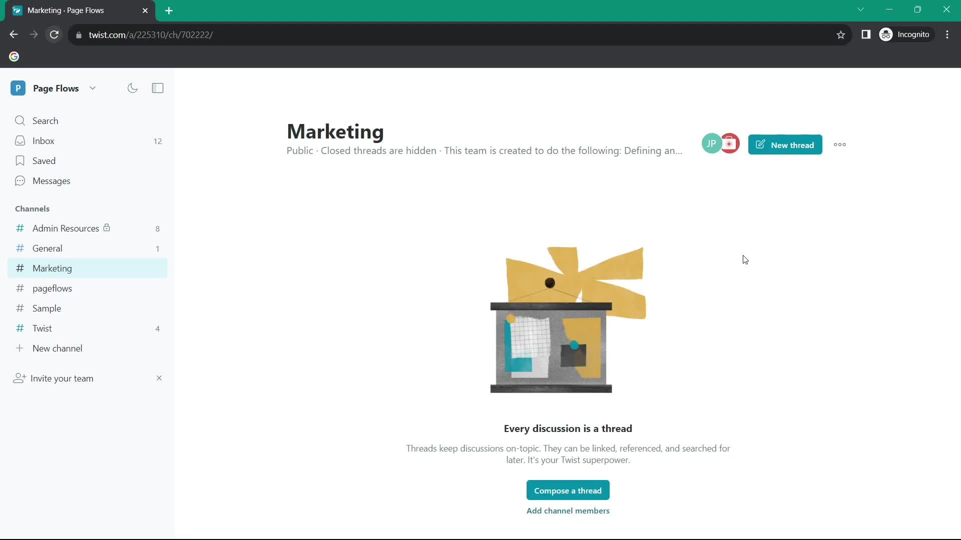Click the Saved icon in sidebar
961x540 pixels.
pyautogui.click(x=20, y=160)
